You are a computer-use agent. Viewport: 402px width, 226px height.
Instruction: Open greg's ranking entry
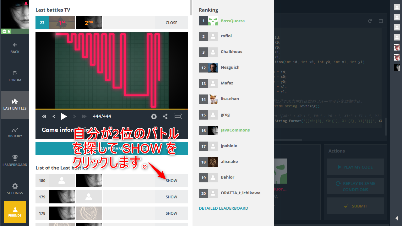[225, 114]
